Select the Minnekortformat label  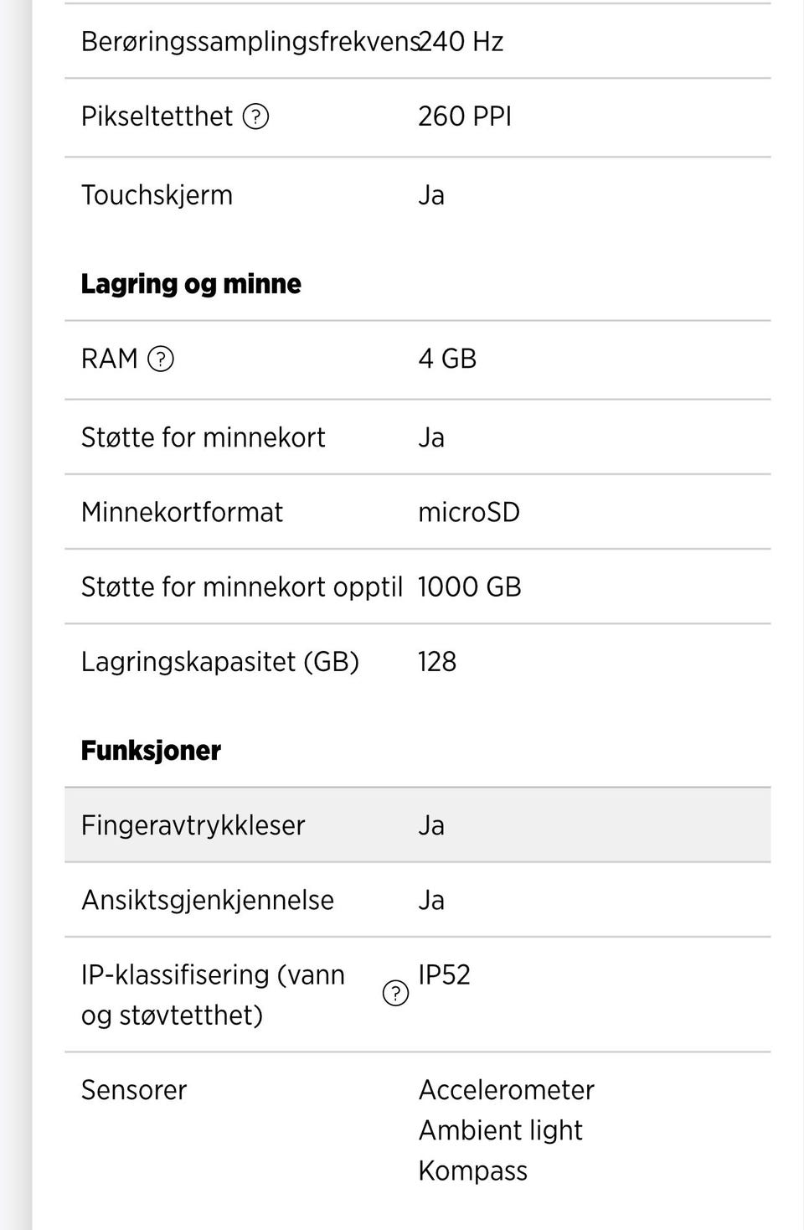pos(182,512)
